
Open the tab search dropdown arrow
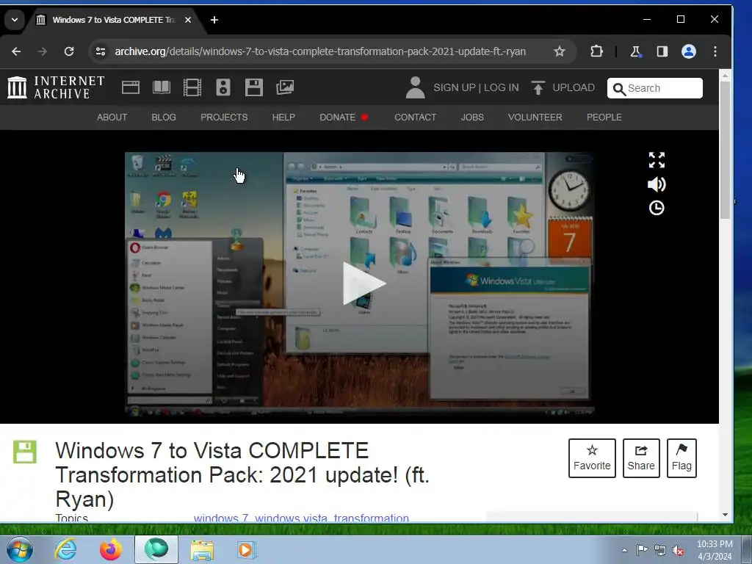point(15,20)
